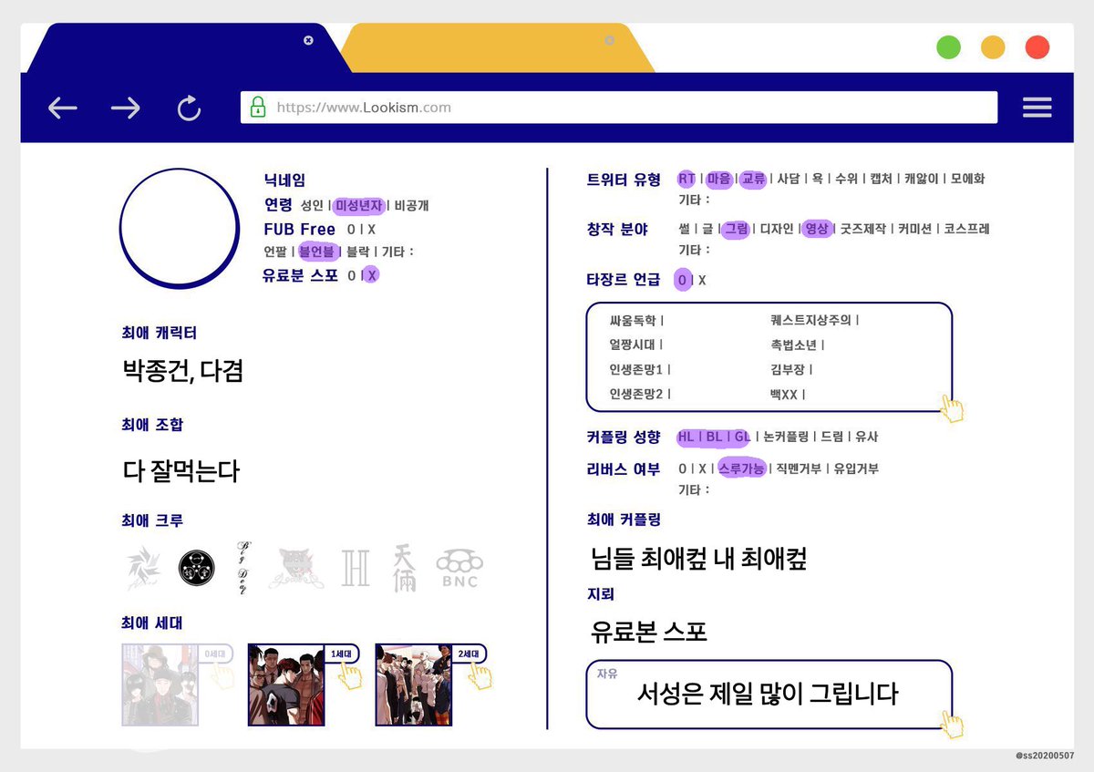Image resolution: width=1094 pixels, height=772 pixels.
Task: Select 성인 age option
Action: (x=312, y=206)
